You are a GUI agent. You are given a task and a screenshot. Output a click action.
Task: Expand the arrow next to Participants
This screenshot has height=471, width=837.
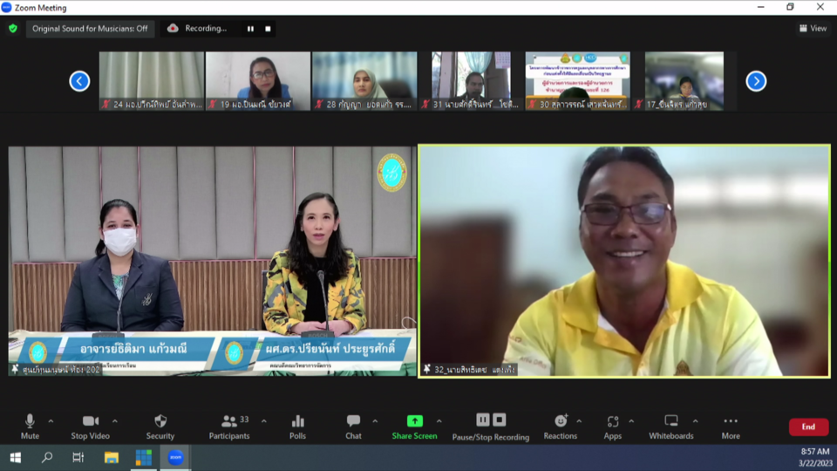click(264, 421)
